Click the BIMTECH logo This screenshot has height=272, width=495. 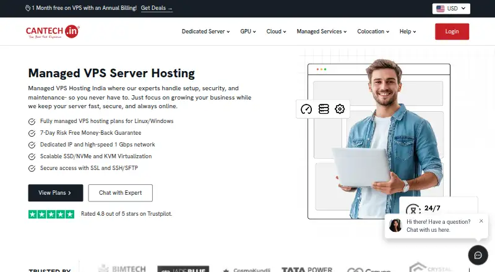(x=122, y=268)
